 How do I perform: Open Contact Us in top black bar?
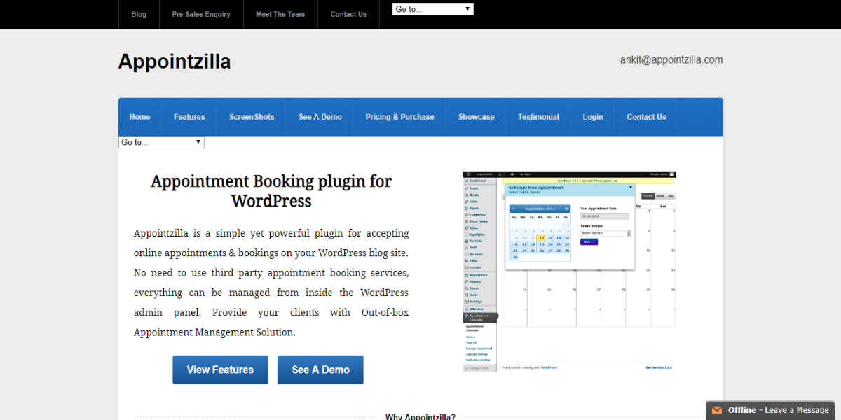pos(348,14)
